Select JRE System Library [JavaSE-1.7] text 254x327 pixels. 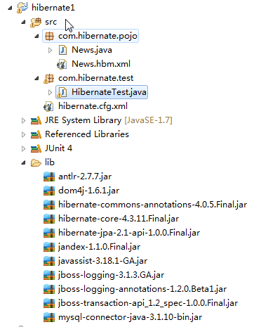pyautogui.click(x=109, y=120)
